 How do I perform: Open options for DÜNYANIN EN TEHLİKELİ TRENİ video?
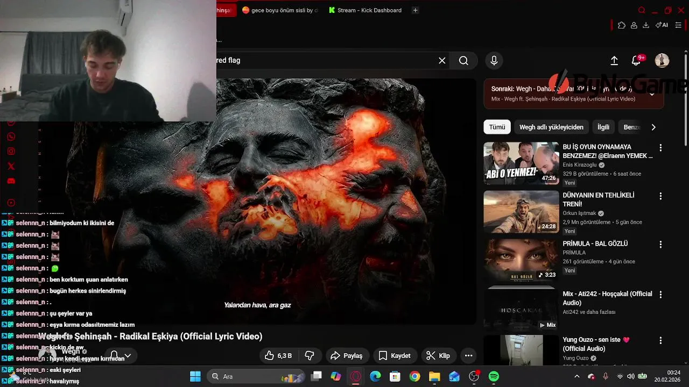click(x=660, y=196)
